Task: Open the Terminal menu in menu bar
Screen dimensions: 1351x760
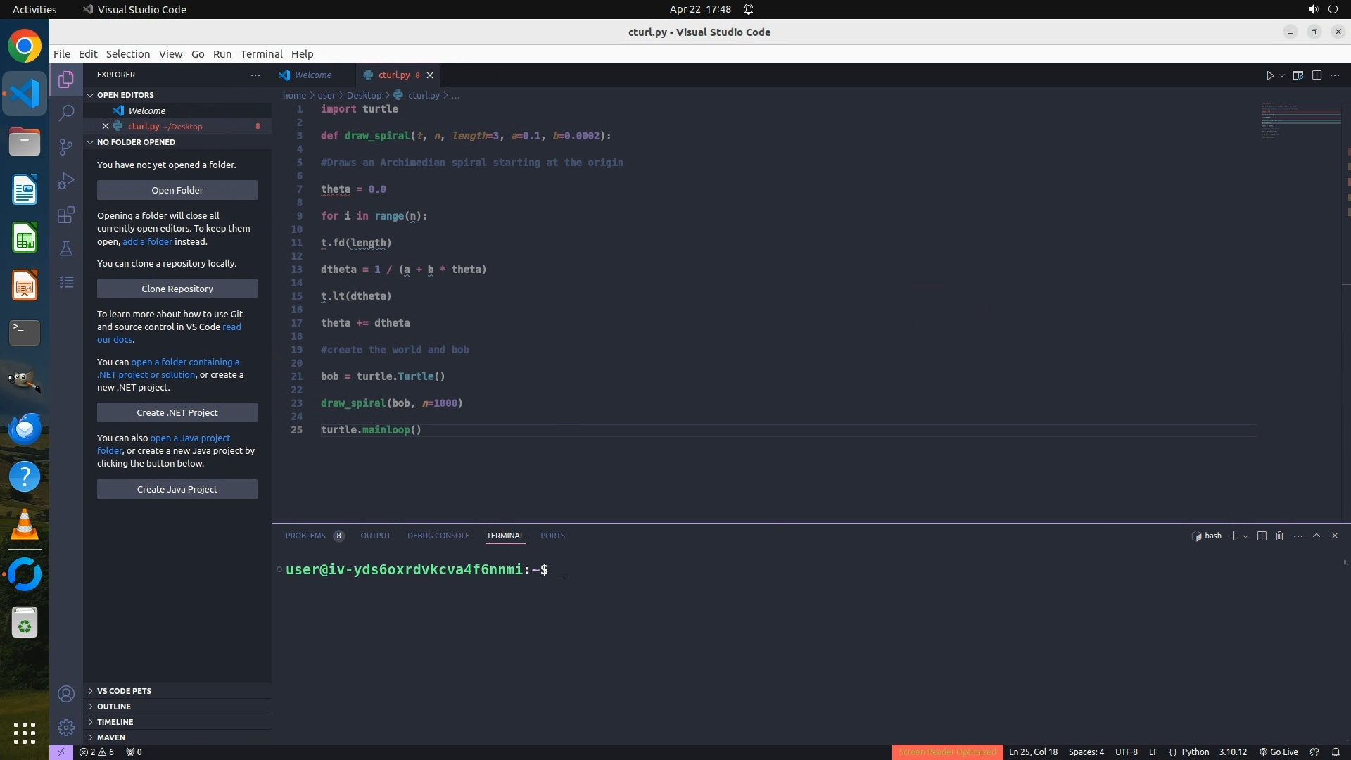Action: (x=261, y=54)
